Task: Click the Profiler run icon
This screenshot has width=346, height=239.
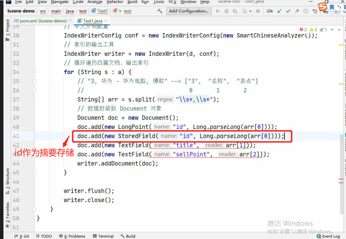Action: pos(244,11)
